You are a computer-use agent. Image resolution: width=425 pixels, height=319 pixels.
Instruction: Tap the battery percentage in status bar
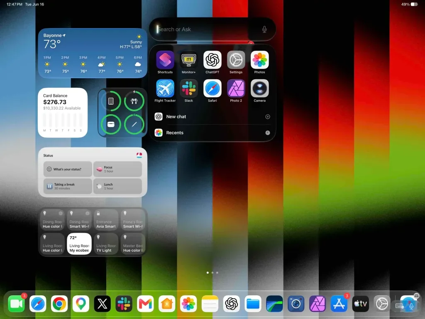pos(405,4)
